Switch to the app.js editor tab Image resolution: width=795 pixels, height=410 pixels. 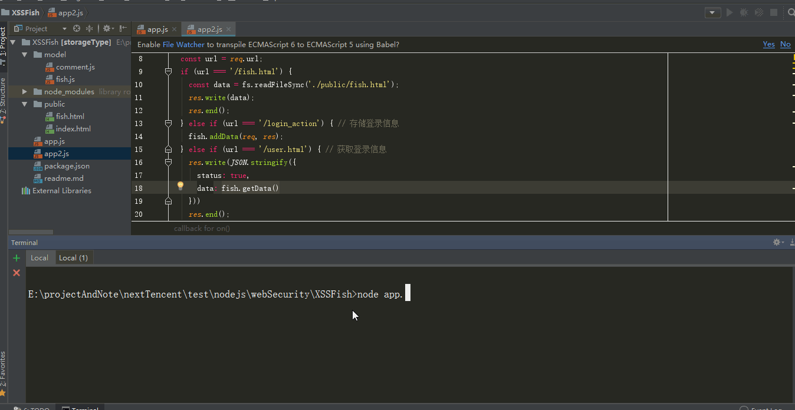[157, 29]
